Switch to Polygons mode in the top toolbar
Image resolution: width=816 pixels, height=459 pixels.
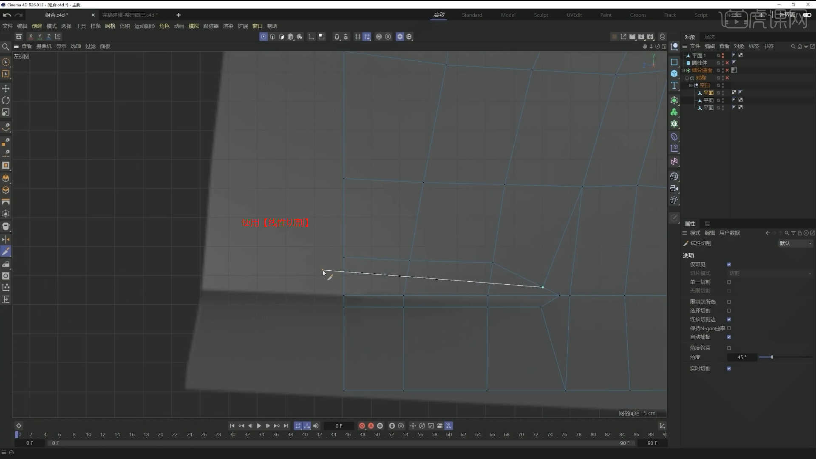tap(281, 37)
